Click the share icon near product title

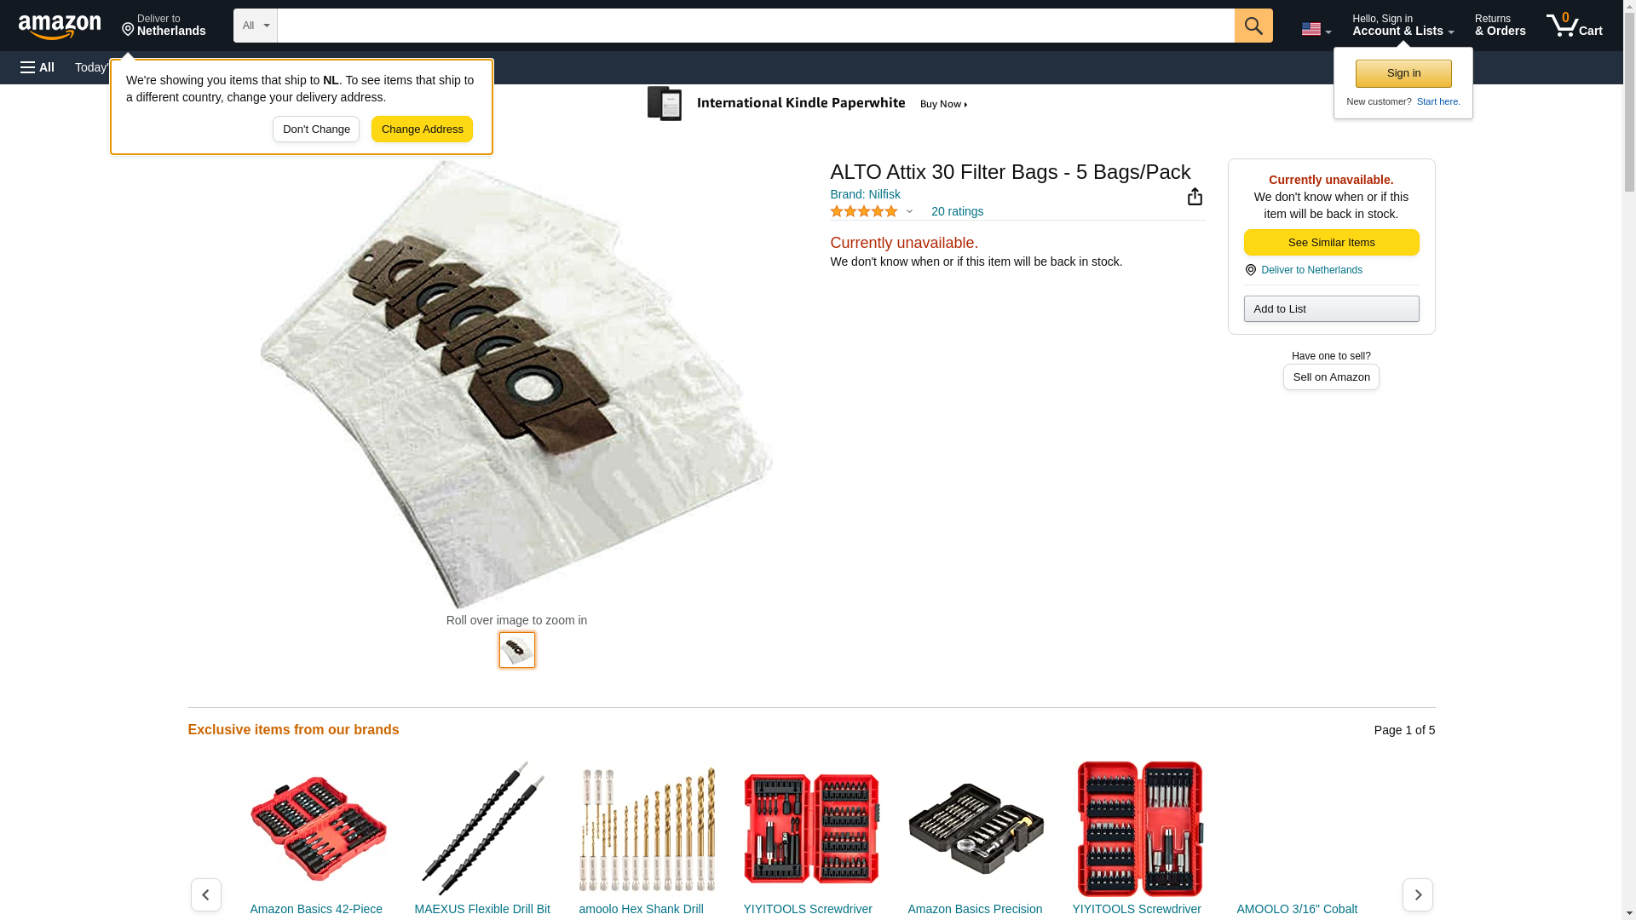pyautogui.click(x=1195, y=197)
